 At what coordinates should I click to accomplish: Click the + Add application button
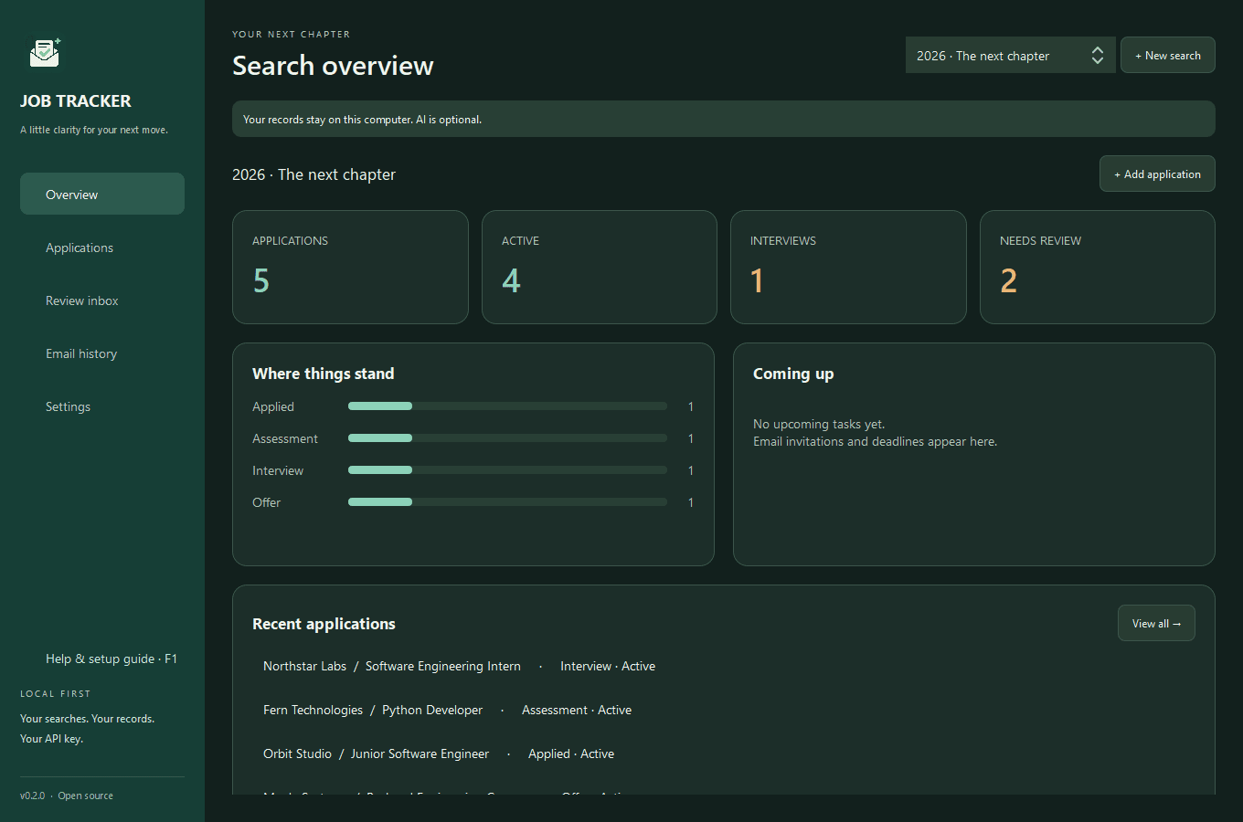pyautogui.click(x=1157, y=174)
